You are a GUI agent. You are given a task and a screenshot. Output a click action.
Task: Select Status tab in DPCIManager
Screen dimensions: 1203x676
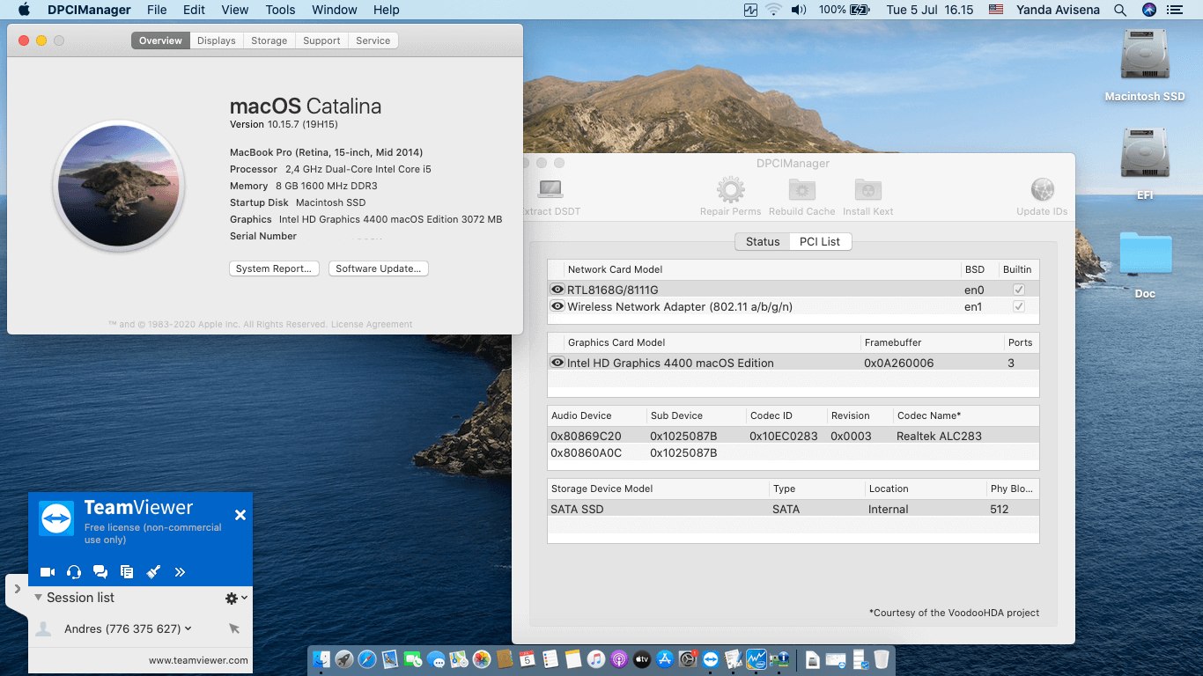[x=763, y=241]
